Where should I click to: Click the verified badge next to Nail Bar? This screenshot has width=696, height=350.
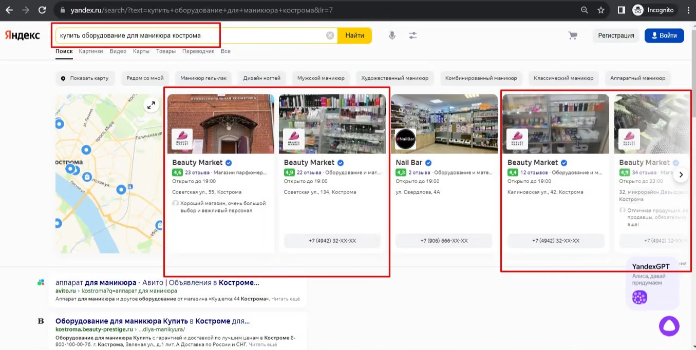coord(428,163)
